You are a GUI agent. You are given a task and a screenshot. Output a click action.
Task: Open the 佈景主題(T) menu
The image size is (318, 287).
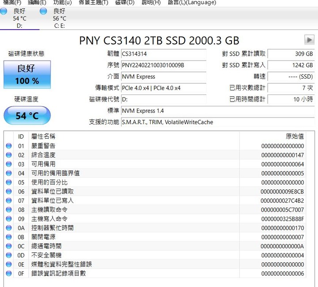[x=94, y=3]
